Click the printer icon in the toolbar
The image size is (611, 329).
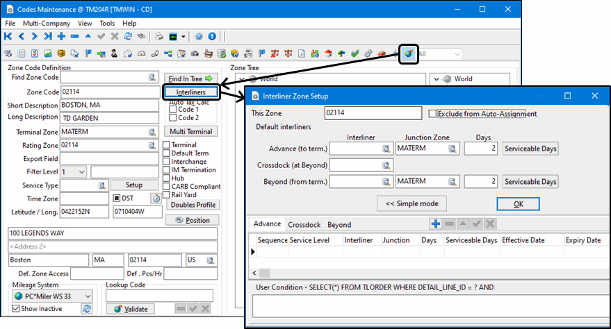pyautogui.click(x=158, y=36)
